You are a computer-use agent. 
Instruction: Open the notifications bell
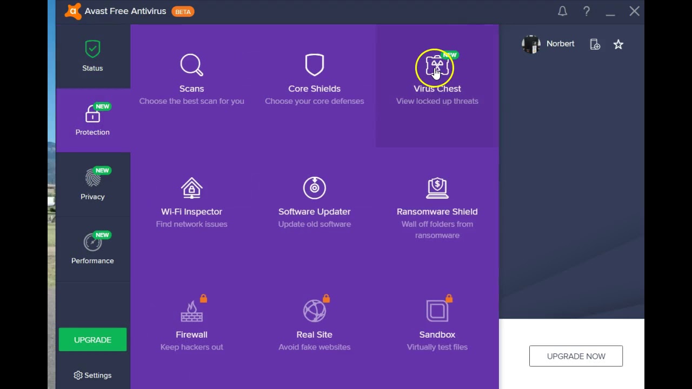[562, 11]
